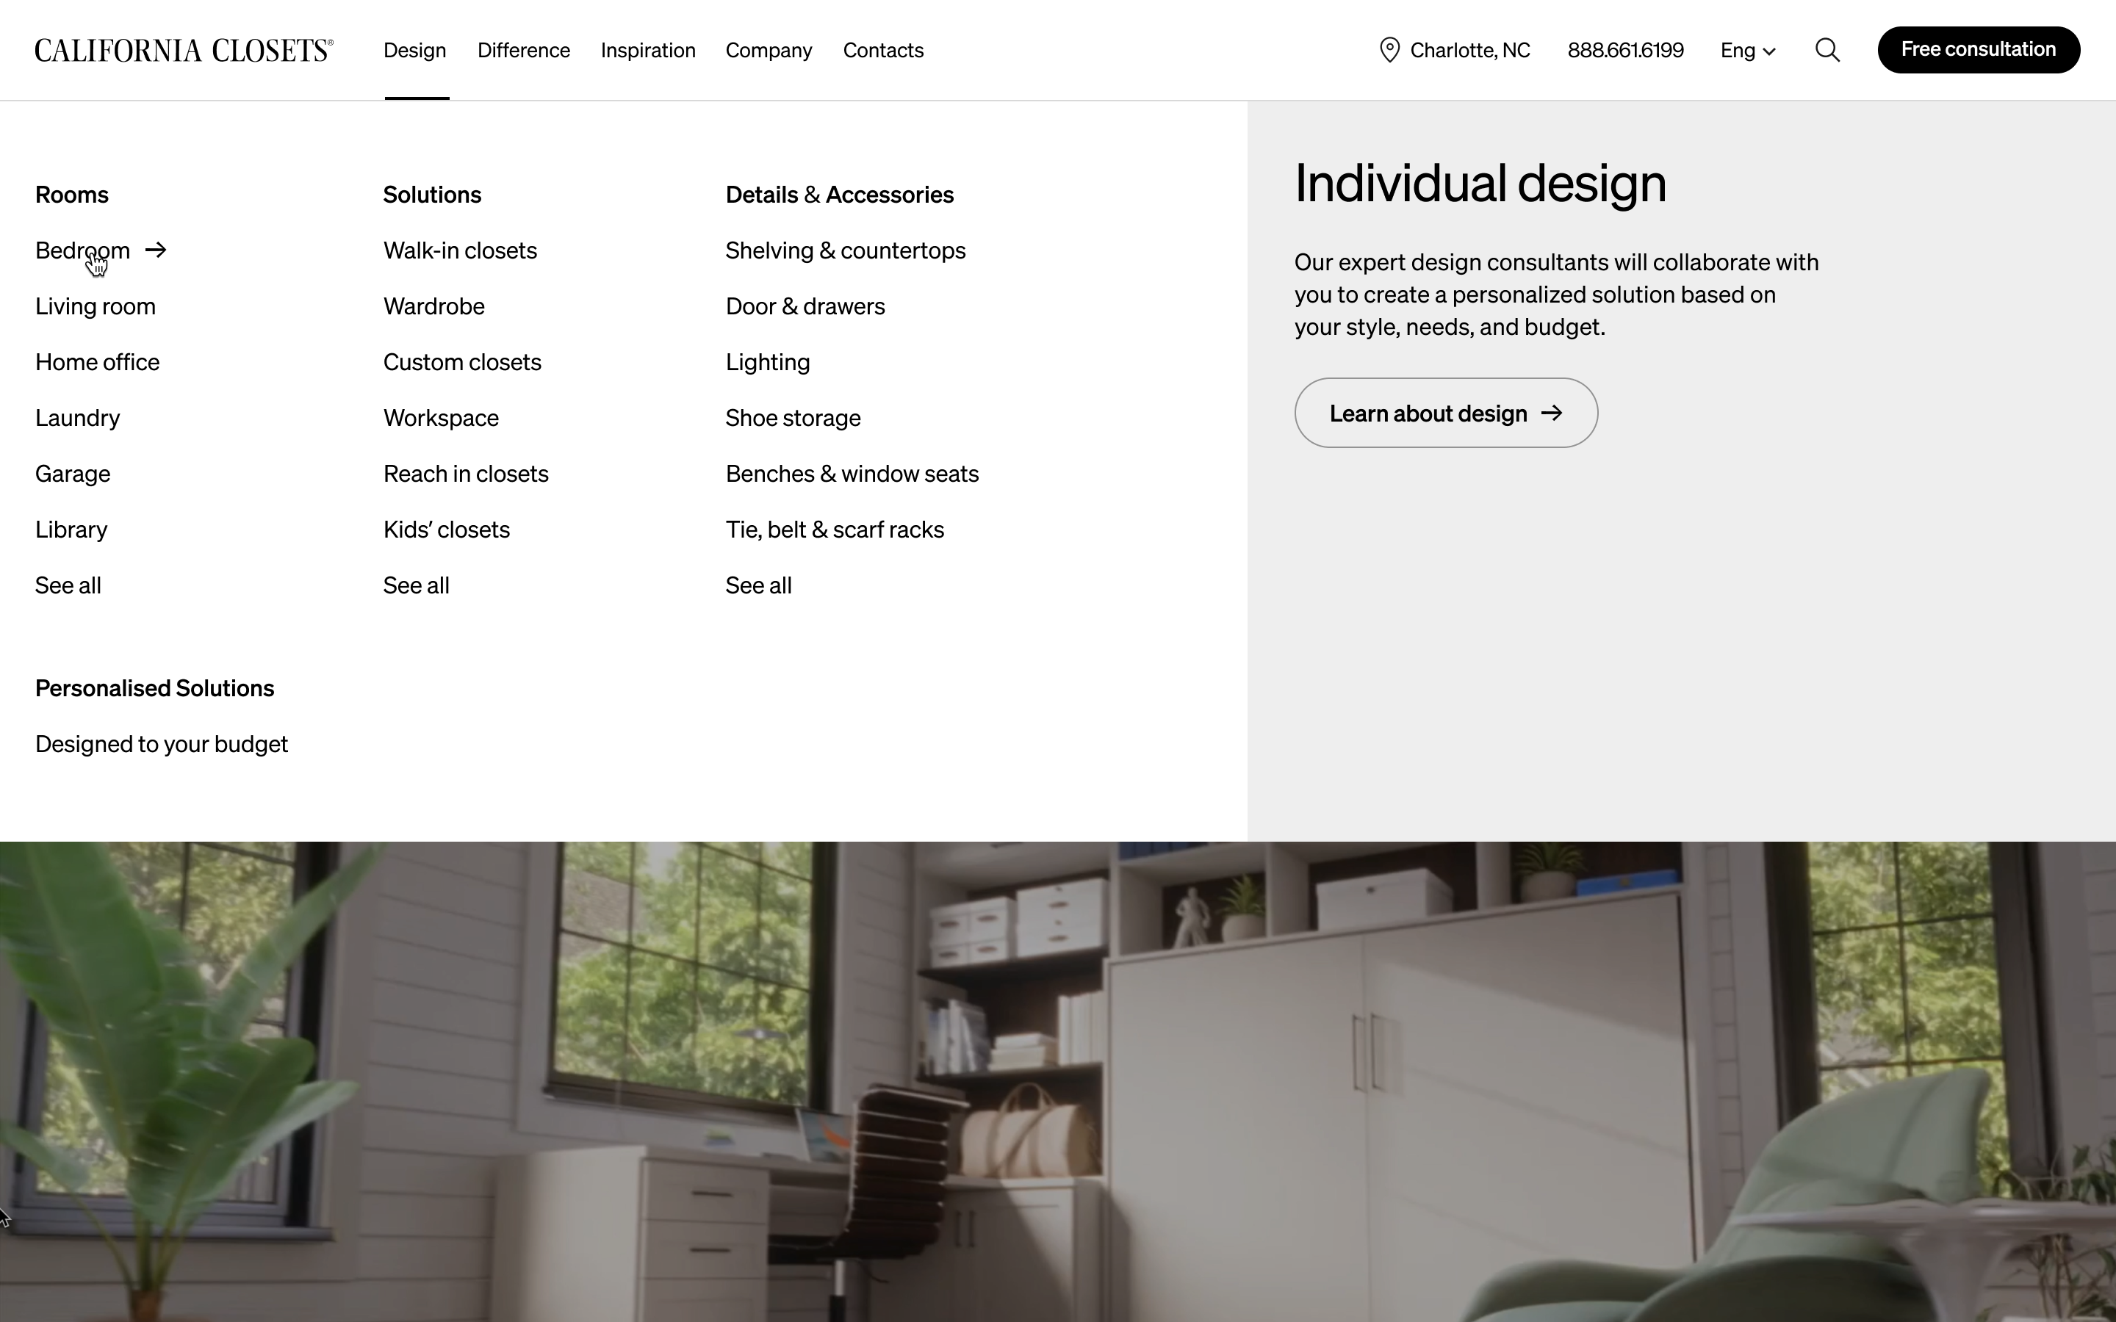Open Reach in closets link

coord(466,474)
